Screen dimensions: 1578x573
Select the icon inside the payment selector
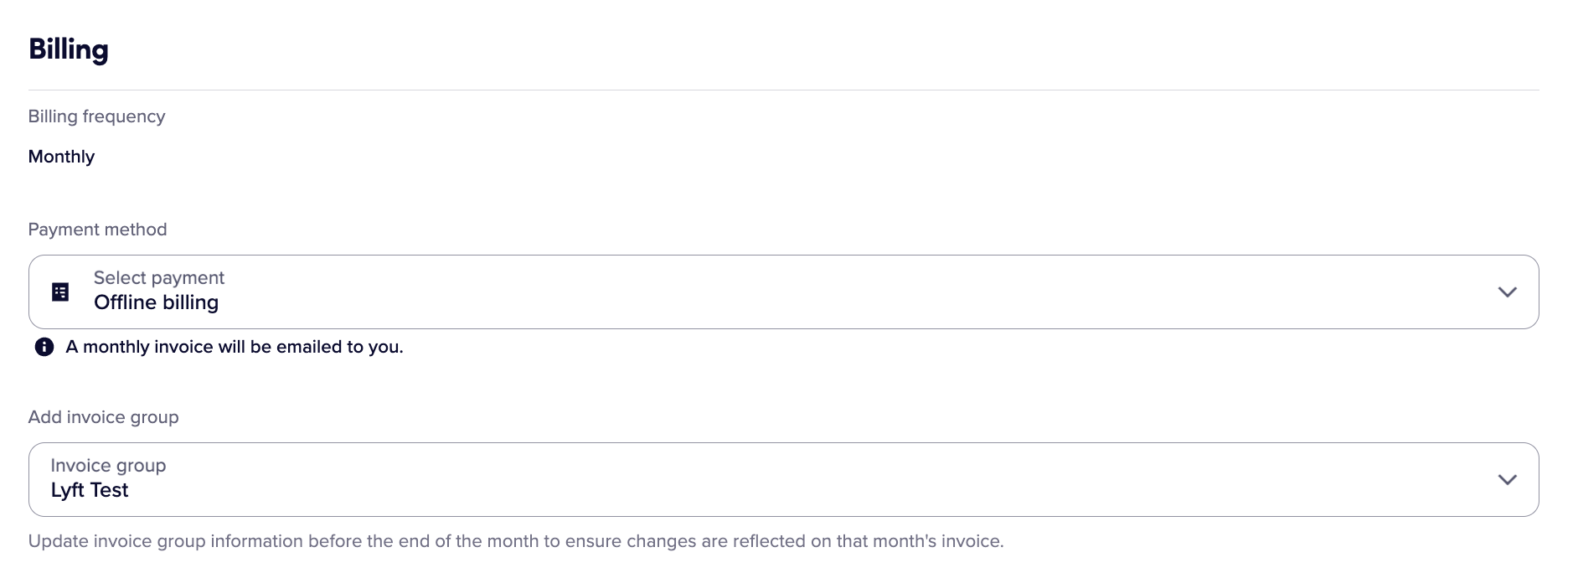click(x=59, y=292)
